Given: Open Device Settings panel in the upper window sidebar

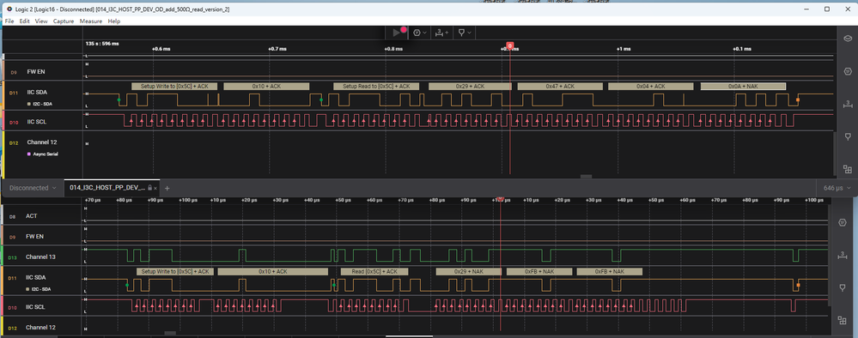Looking at the screenshot, I should pos(848,39).
